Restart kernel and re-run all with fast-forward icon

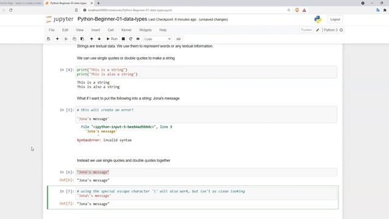click(x=138, y=39)
